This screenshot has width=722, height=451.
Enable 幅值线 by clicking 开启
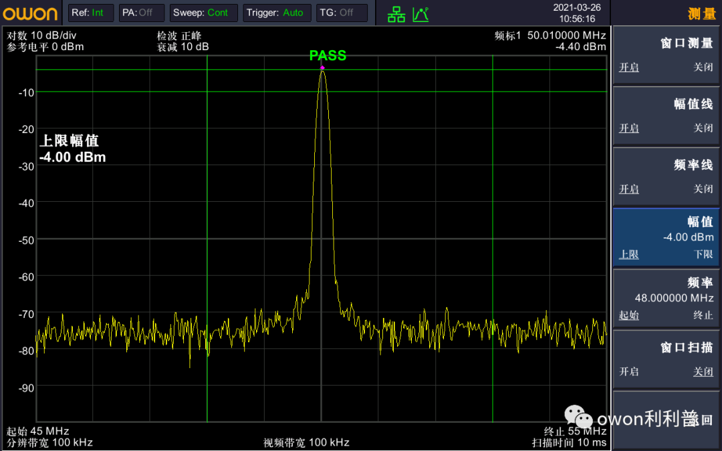coord(628,128)
